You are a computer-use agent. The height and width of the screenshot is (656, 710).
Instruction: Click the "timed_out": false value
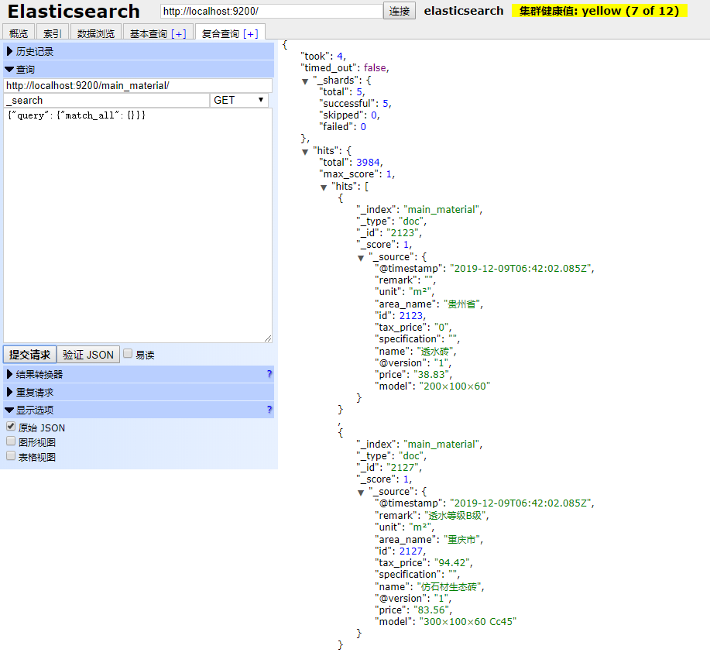[375, 68]
